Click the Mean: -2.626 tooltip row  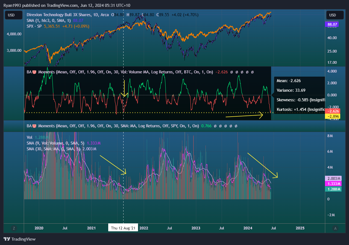(289, 81)
